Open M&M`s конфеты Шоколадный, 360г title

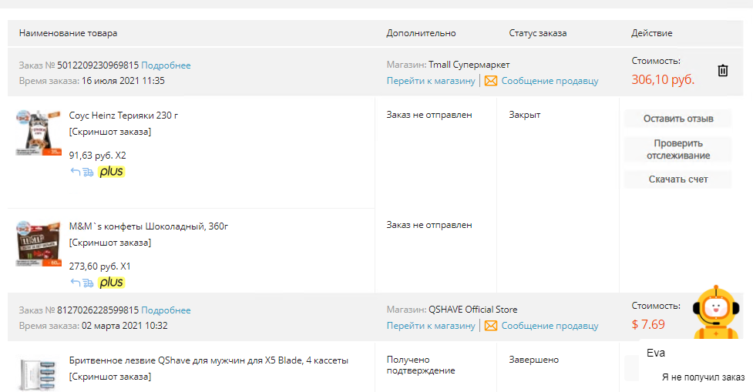[149, 226]
